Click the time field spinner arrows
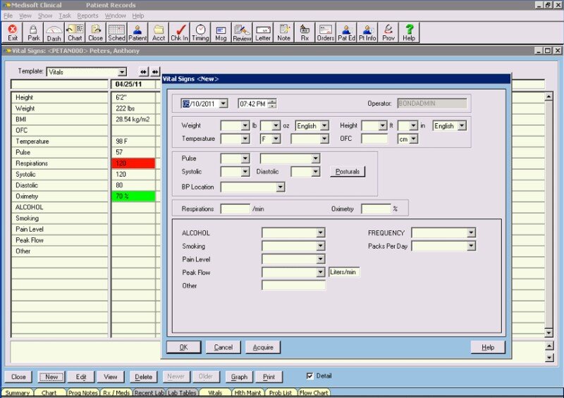The image size is (564, 398). (x=272, y=104)
